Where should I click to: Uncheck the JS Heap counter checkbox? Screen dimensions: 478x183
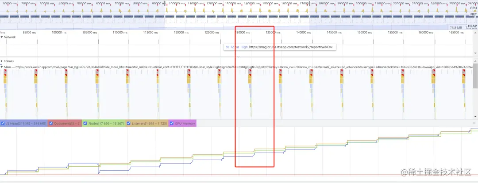(3, 123)
